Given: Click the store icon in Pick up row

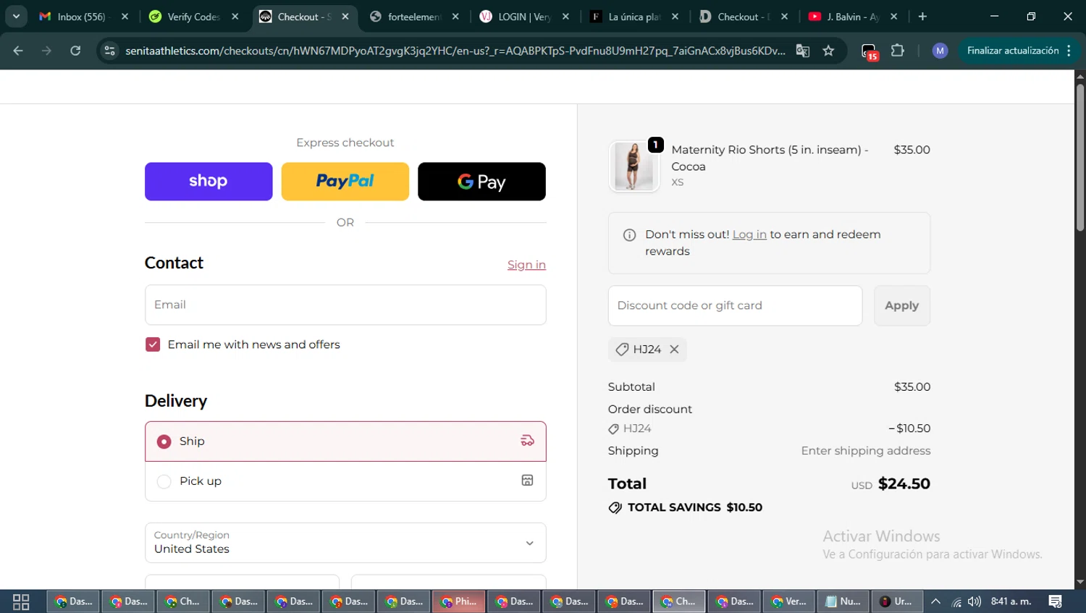Looking at the screenshot, I should pyautogui.click(x=527, y=481).
